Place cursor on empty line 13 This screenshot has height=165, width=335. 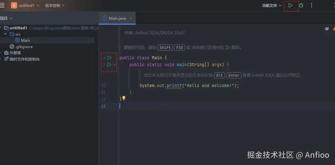(227, 106)
